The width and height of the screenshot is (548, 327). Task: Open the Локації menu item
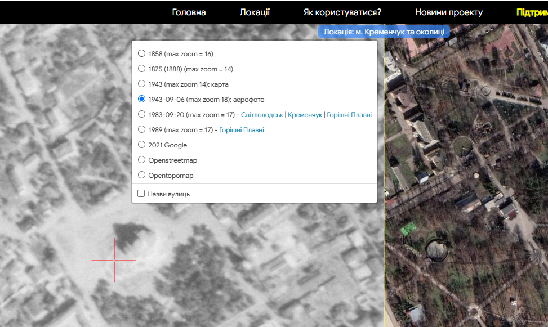(x=255, y=12)
